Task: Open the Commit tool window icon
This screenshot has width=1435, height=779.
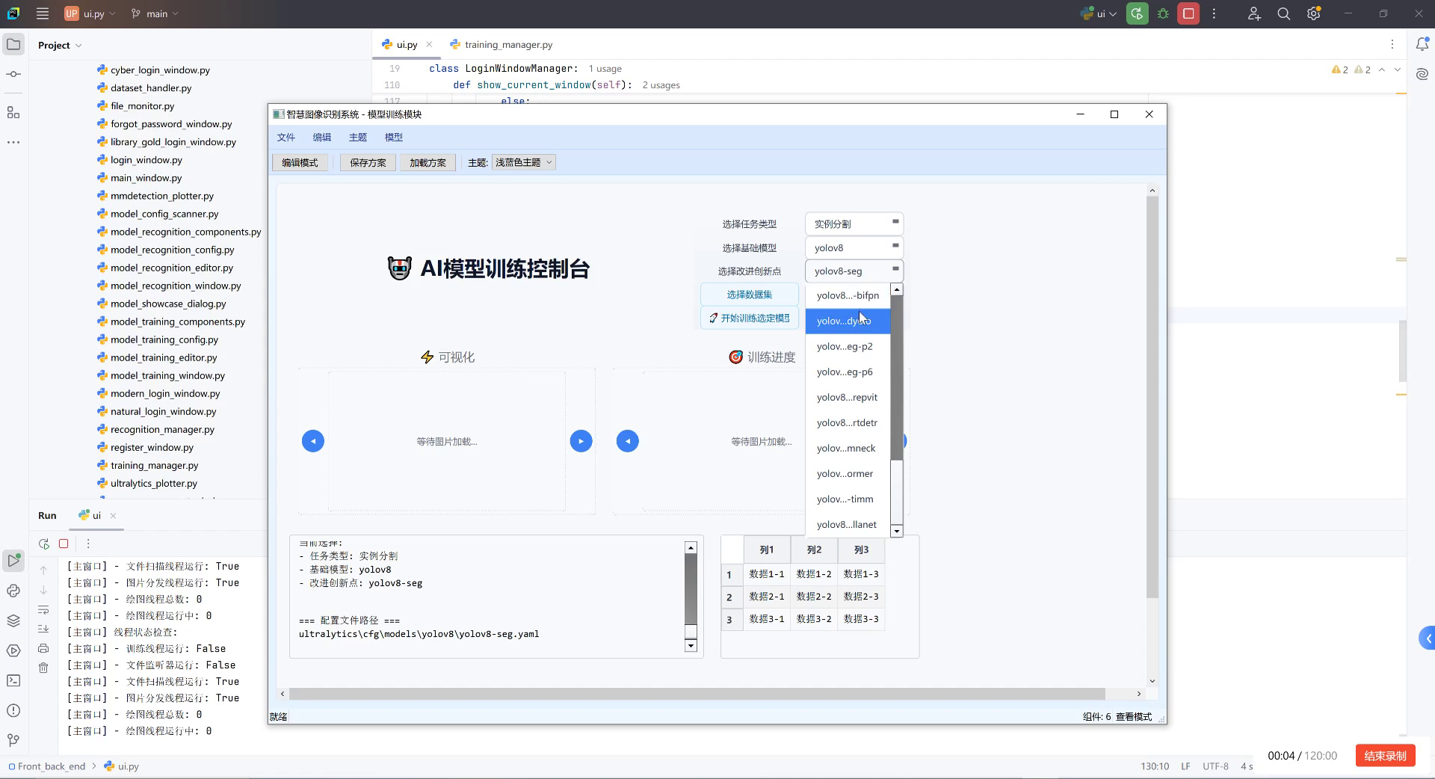Action: click(x=13, y=74)
